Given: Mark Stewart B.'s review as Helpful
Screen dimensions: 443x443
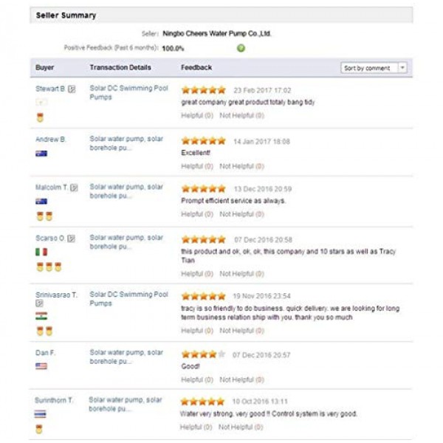Looking at the screenshot, I should [x=197, y=115].
